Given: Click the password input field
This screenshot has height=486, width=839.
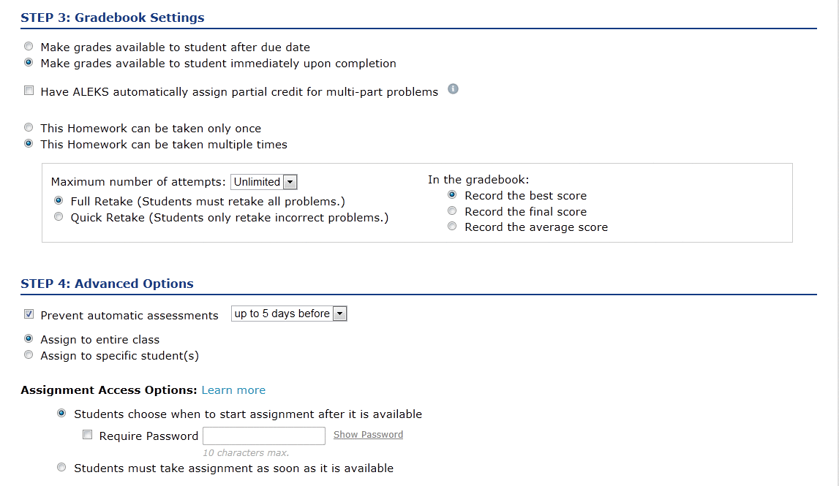Looking at the screenshot, I should coord(264,436).
